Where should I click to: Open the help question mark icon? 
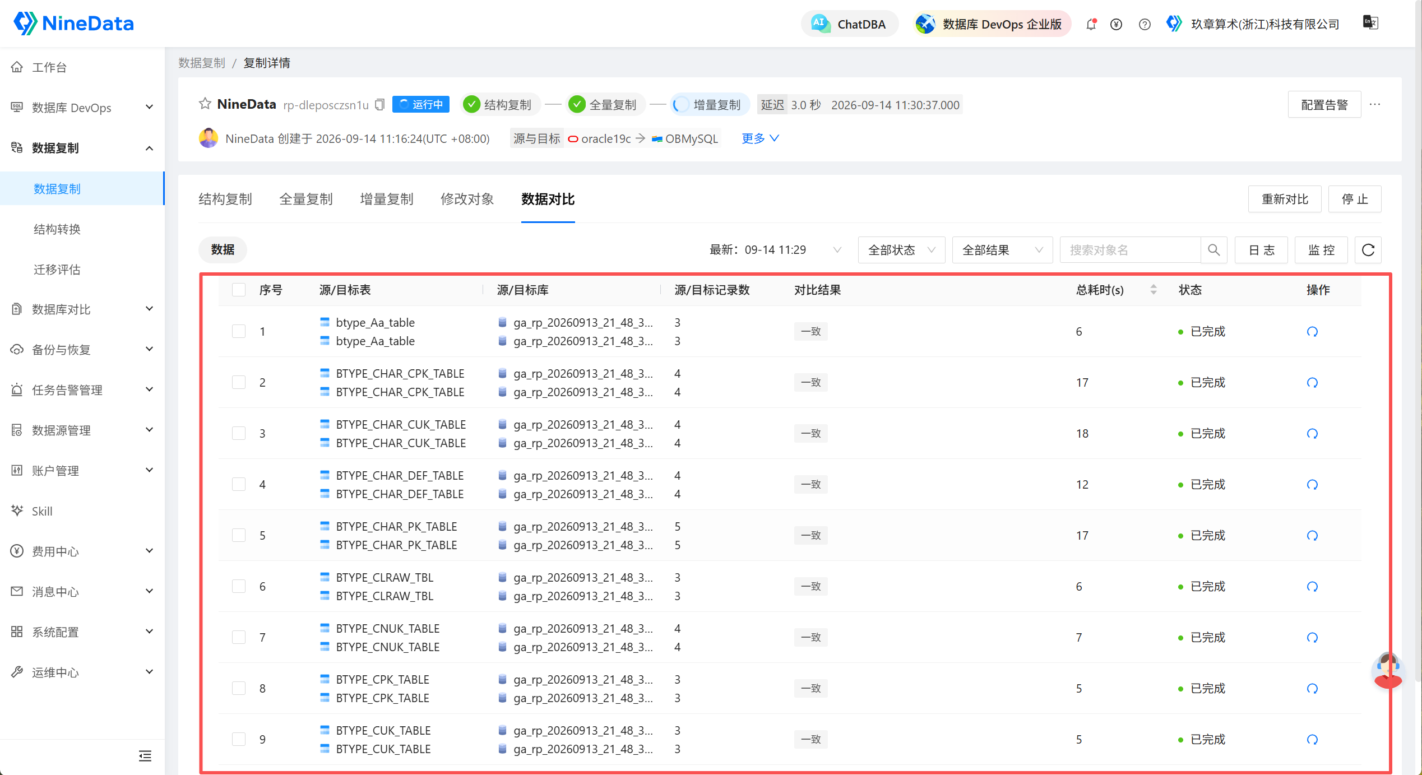point(1145,24)
